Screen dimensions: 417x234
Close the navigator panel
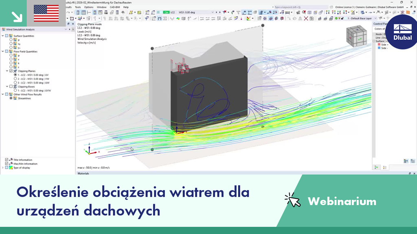click(73, 24)
